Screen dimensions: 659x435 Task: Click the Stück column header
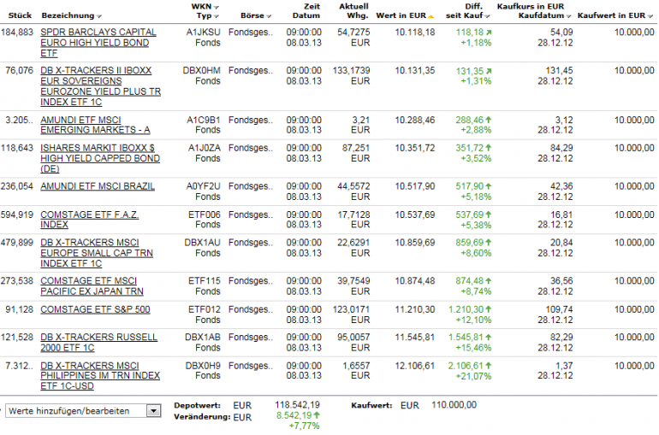point(20,15)
